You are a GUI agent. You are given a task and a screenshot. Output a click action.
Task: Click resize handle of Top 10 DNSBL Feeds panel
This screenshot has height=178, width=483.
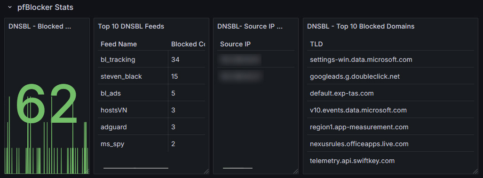(206, 171)
